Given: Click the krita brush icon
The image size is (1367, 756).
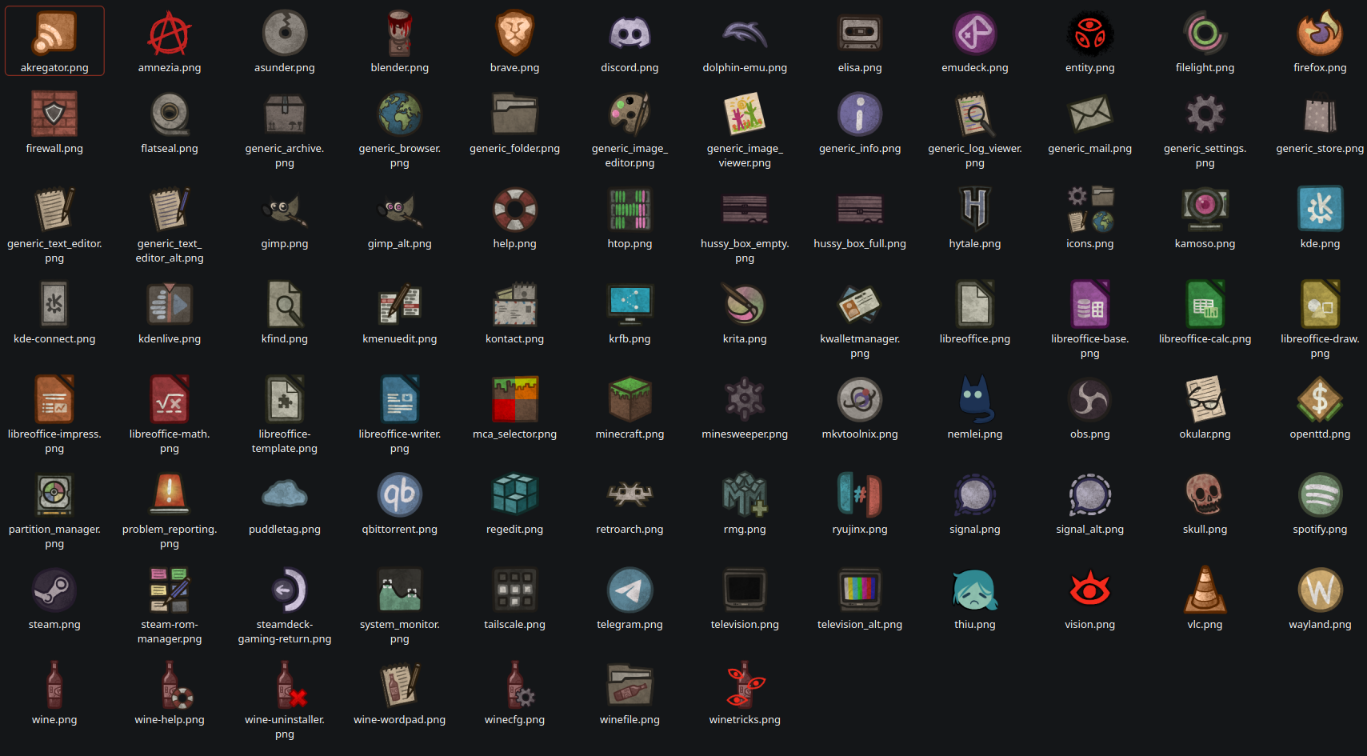Looking at the screenshot, I should (x=745, y=304).
